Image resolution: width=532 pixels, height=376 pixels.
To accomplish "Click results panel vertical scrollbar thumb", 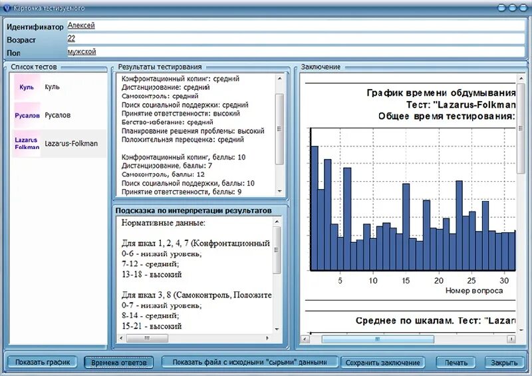I will [279, 129].
